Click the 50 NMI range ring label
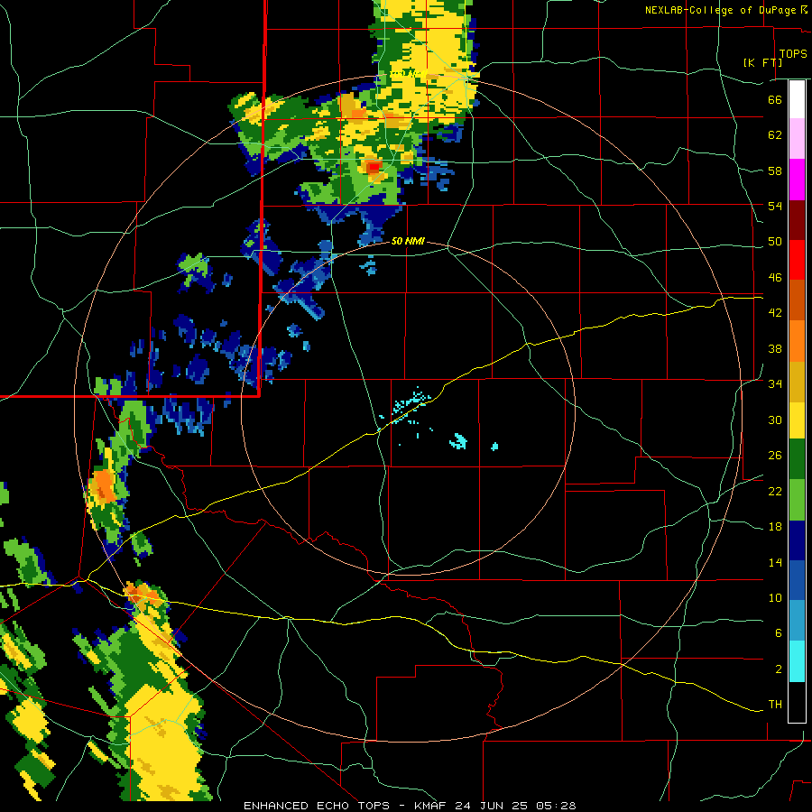The image size is (812, 812). coord(408,241)
